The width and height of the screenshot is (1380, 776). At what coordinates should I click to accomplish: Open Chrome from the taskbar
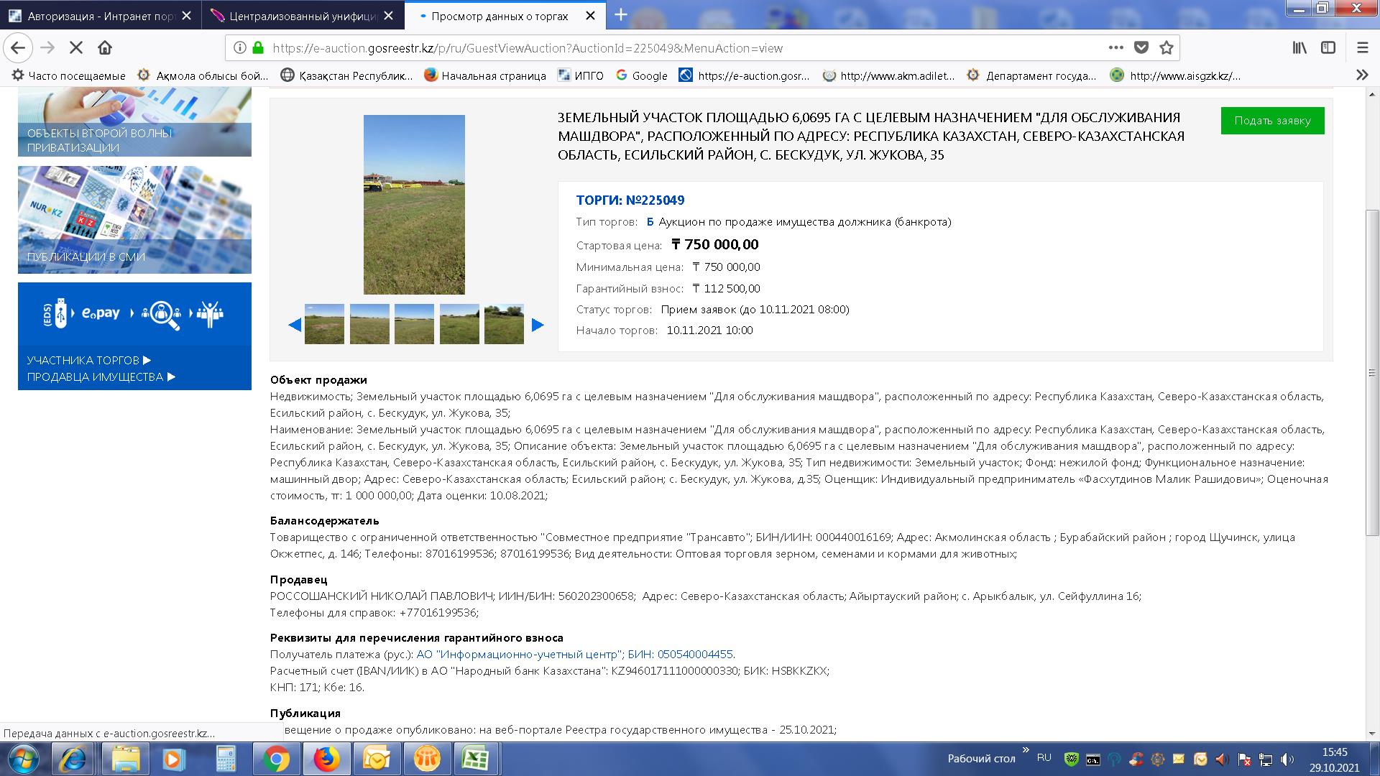point(276,759)
